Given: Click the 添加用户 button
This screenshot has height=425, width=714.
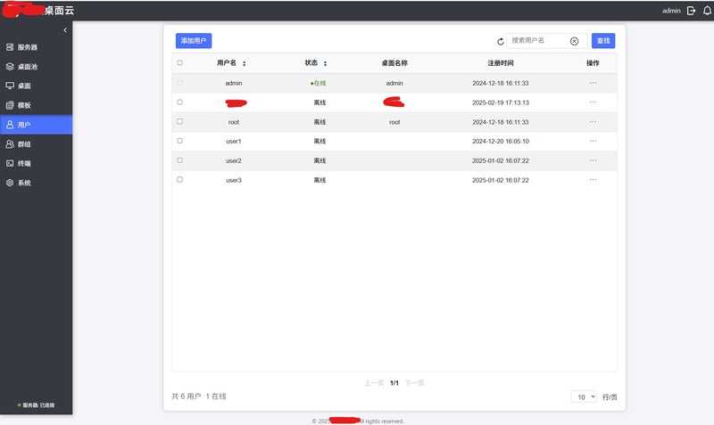Looking at the screenshot, I should click(194, 40).
